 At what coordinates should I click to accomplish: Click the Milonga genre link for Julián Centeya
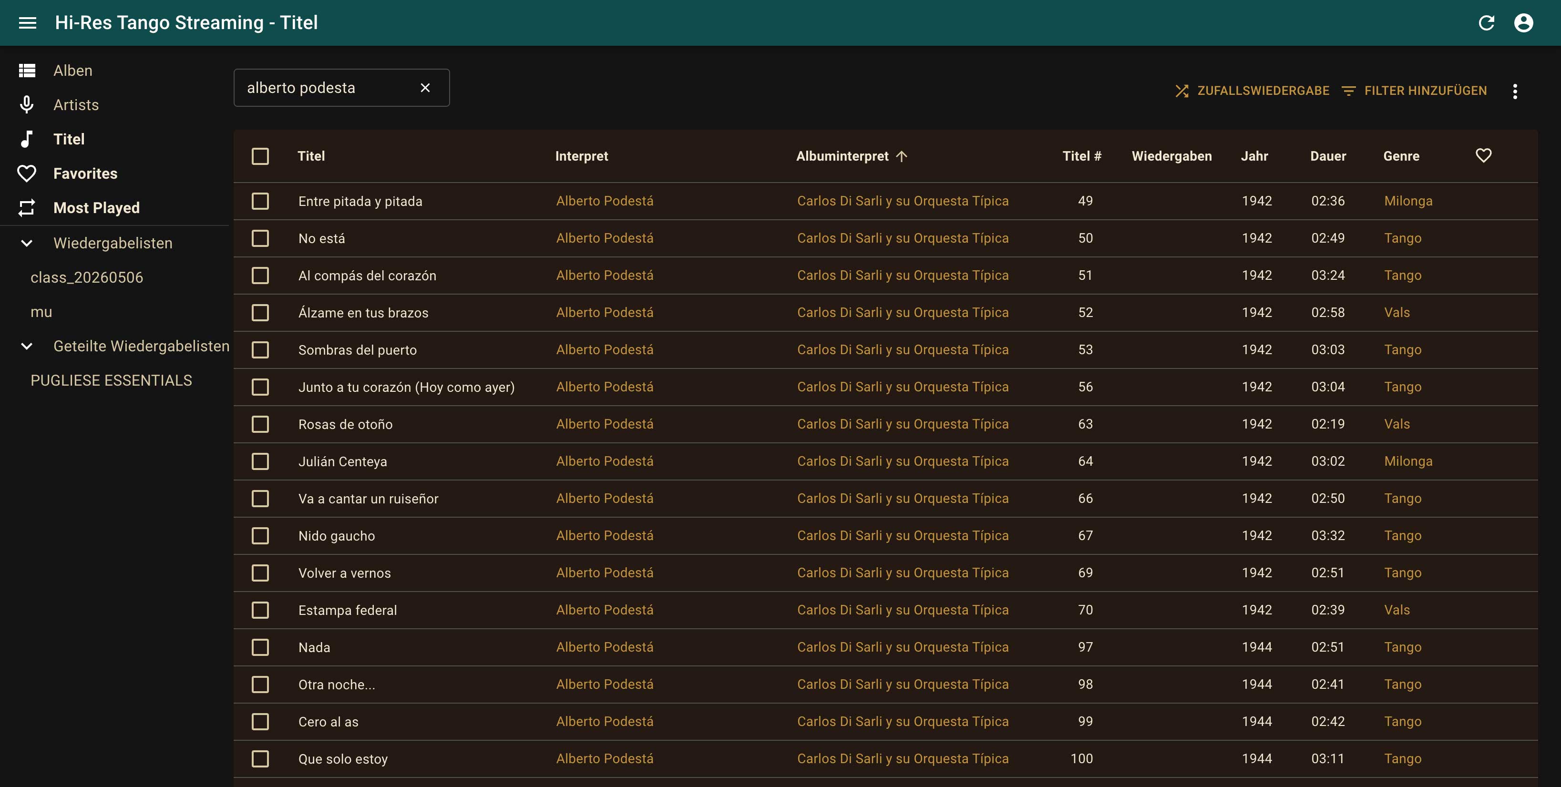[1408, 461]
